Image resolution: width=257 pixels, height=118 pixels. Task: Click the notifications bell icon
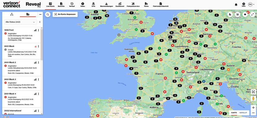point(236,5)
